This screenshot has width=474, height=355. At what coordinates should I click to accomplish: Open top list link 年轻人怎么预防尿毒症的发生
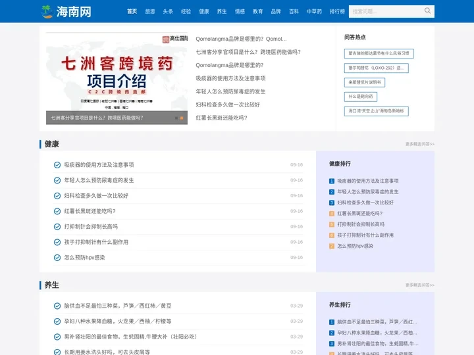(x=230, y=91)
